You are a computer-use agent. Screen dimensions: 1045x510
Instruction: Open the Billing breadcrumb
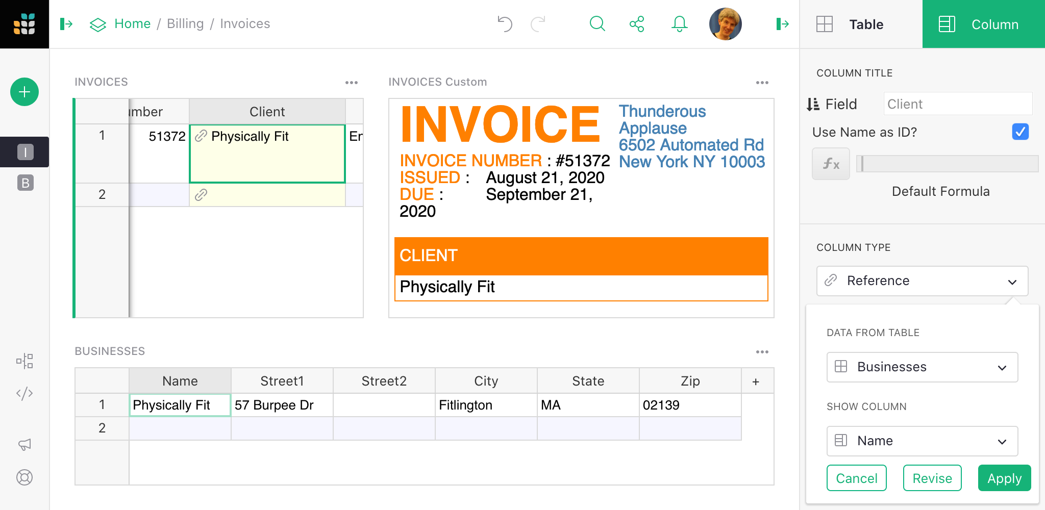click(x=185, y=23)
